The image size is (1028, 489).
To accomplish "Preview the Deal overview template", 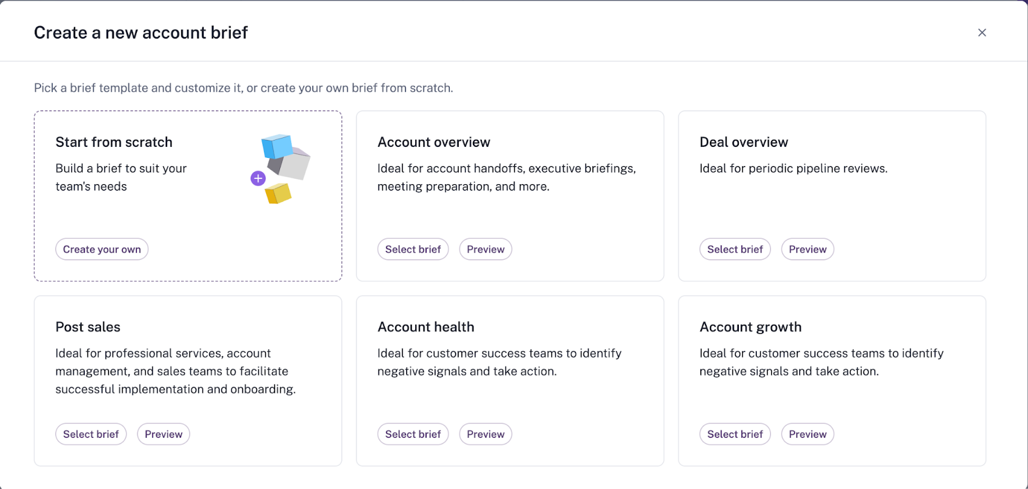I will pyautogui.click(x=807, y=249).
